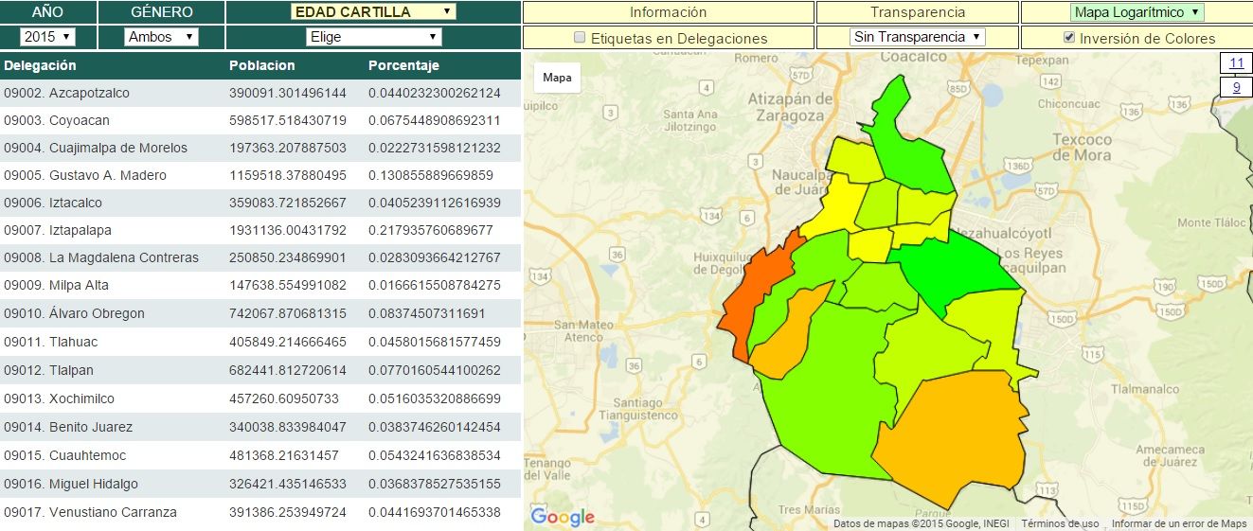Open the Sin Transparencia dropdown
This screenshot has height=531, width=1253.
coord(918,37)
